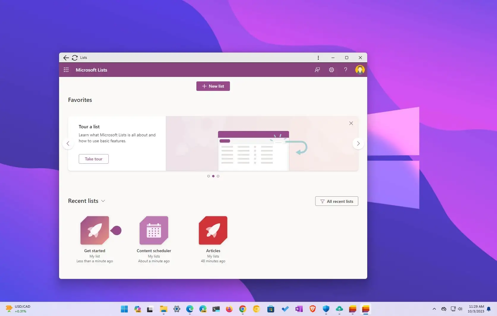Dismiss the Tour a list banner
Viewport: 497px width, 316px height.
(351, 123)
